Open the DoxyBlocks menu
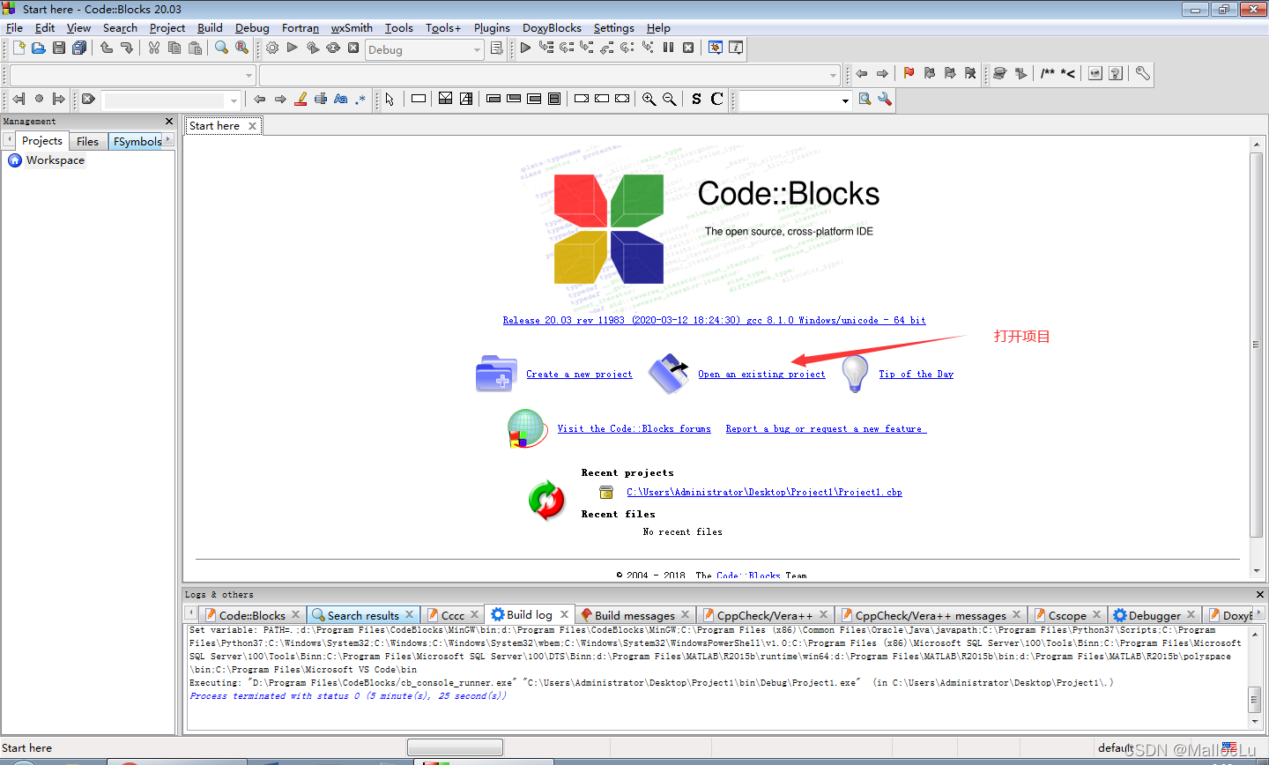 [552, 28]
